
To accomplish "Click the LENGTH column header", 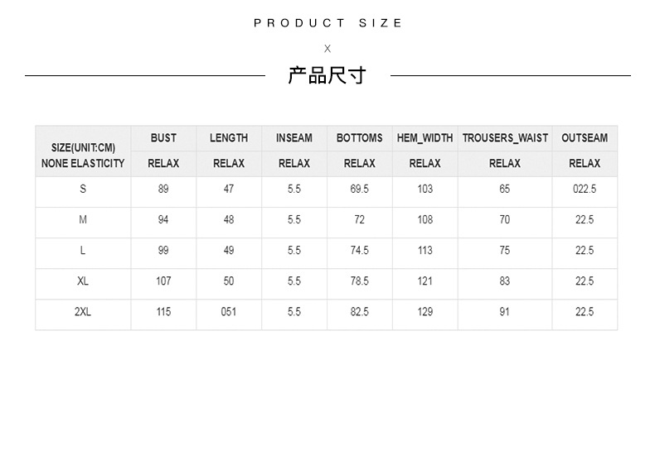I will coord(229,138).
